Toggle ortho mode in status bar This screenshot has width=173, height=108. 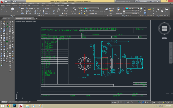pyautogui.click(x=125, y=102)
